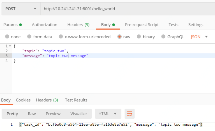Open the Settings tab
The width and height of the screenshot is (215, 131).
[196, 25]
